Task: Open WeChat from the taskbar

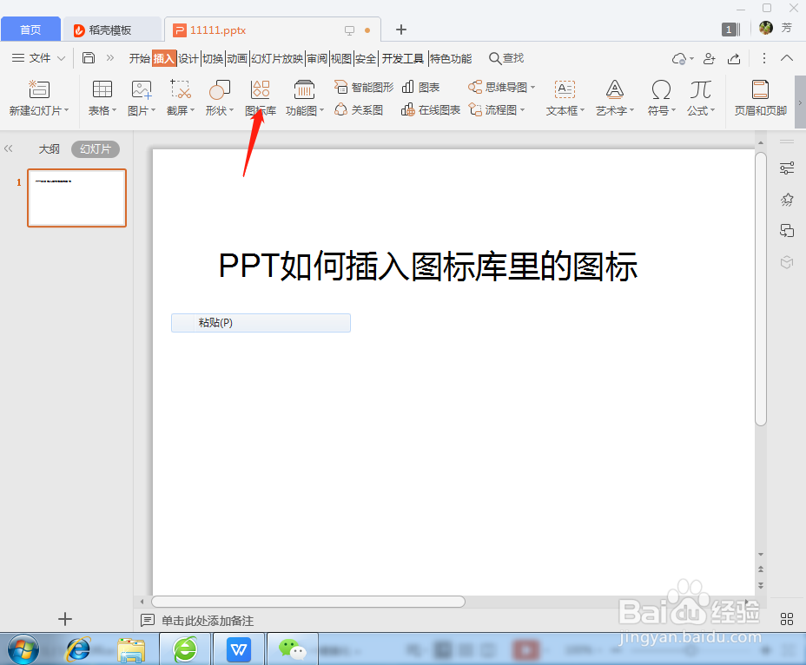Action: (292, 649)
